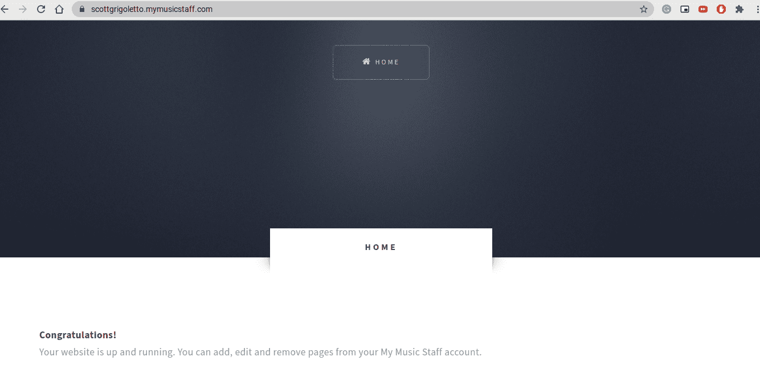Toggle the picture-in-picture extension
Viewport: 760px width, 381px height.
685,9
